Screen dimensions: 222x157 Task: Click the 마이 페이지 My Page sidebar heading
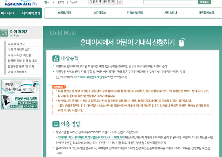(19, 33)
